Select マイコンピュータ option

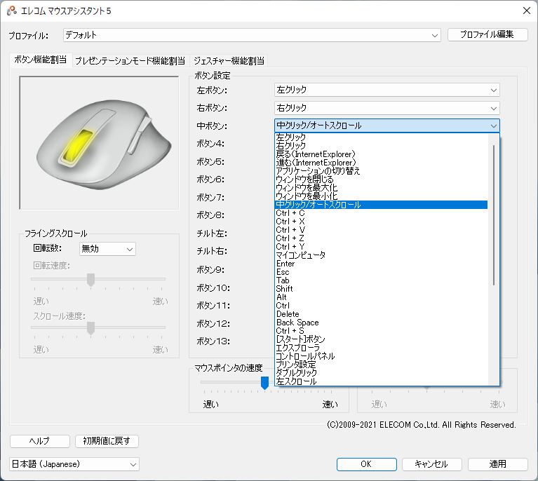pyautogui.click(x=381, y=255)
